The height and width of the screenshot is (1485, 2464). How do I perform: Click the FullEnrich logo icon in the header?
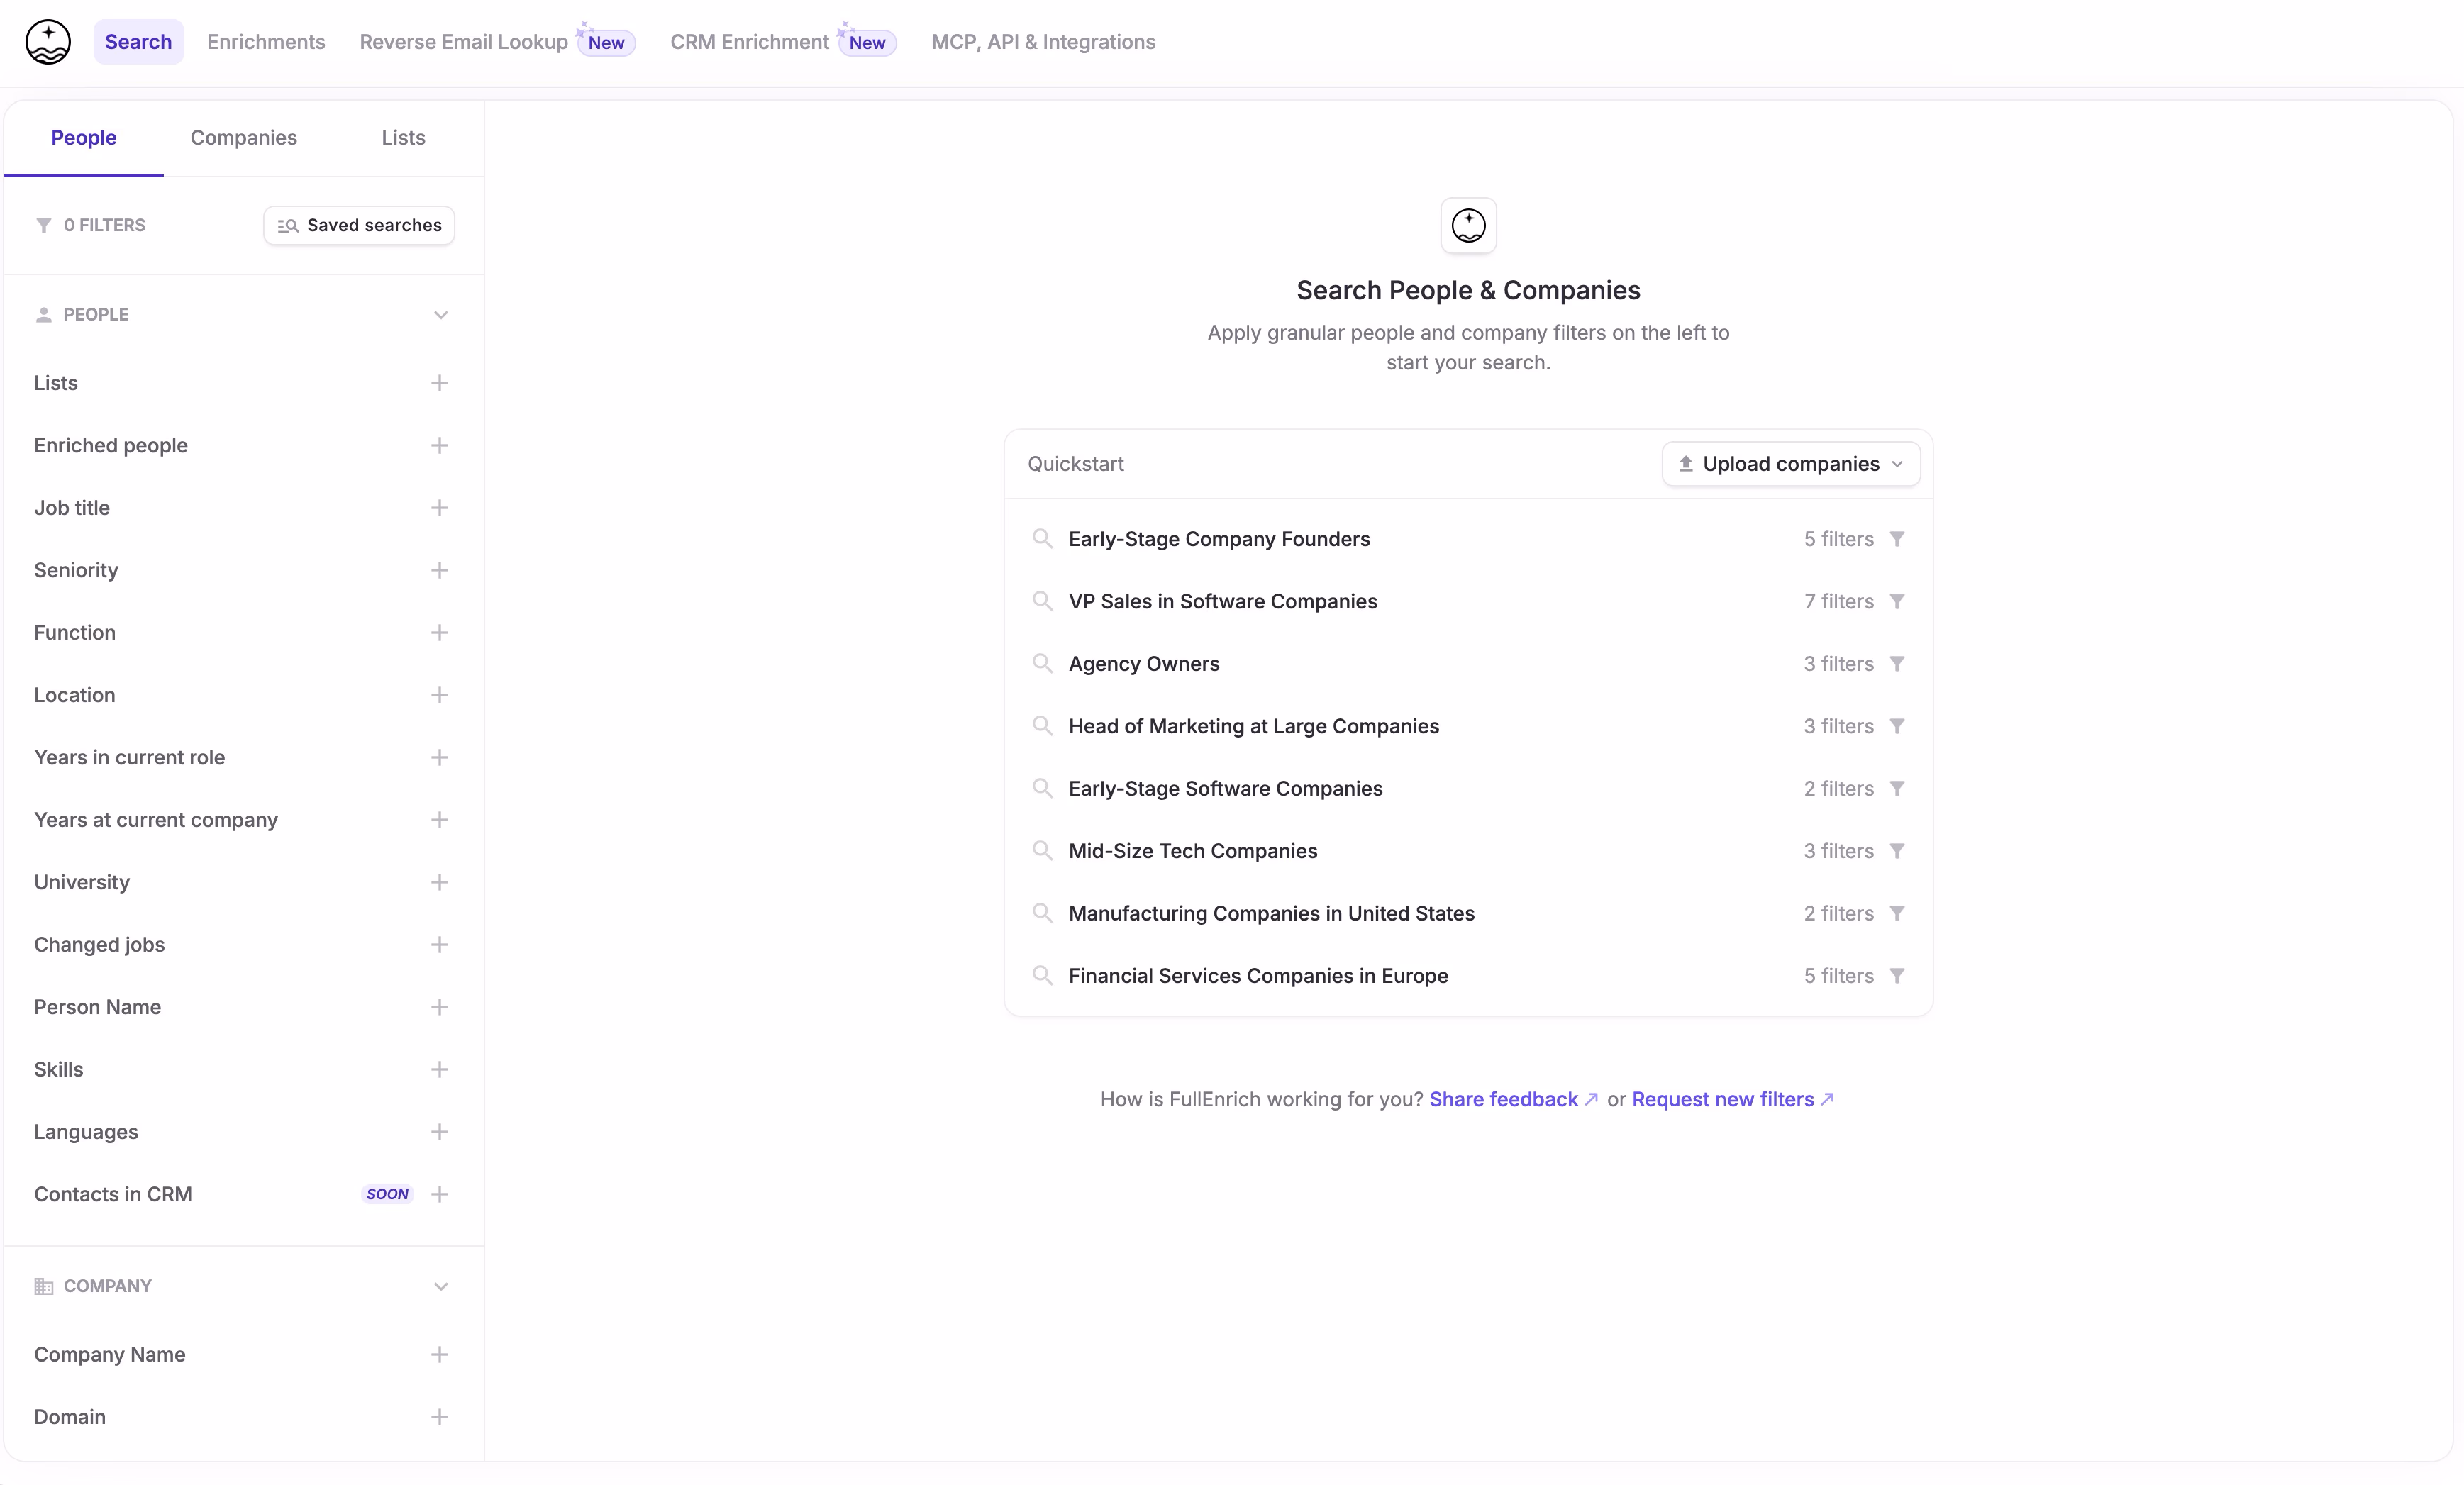(x=47, y=42)
